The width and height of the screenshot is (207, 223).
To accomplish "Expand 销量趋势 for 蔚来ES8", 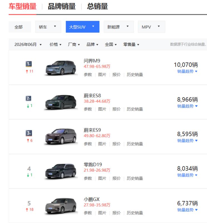I will [187, 106].
